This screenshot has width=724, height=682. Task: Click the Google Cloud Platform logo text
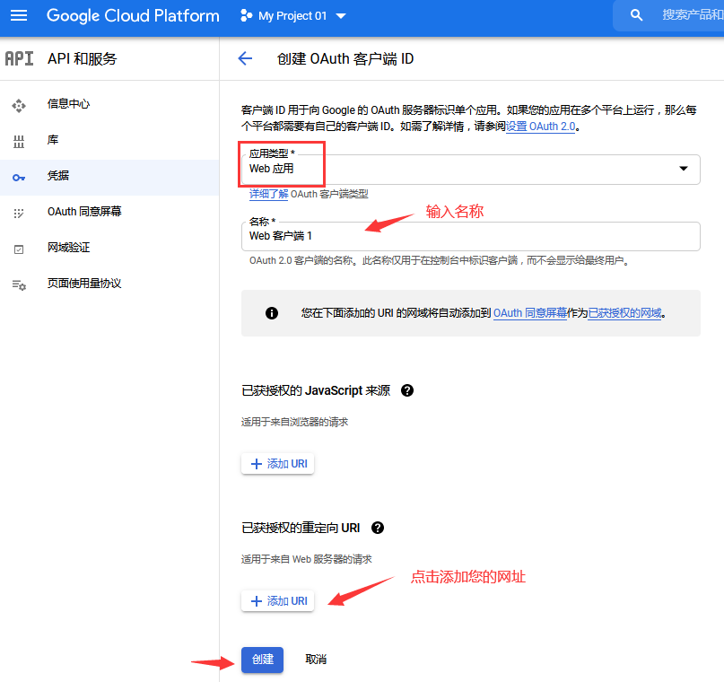pyautogui.click(x=133, y=15)
